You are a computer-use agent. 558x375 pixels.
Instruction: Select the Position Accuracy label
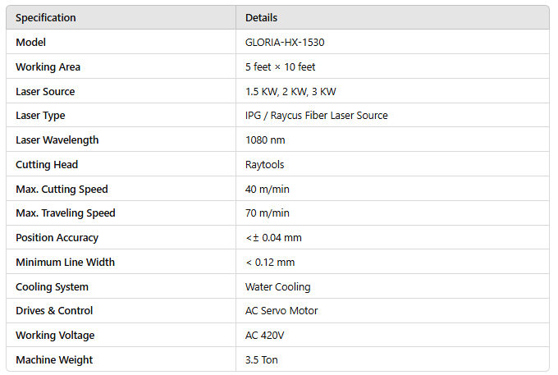pos(57,237)
